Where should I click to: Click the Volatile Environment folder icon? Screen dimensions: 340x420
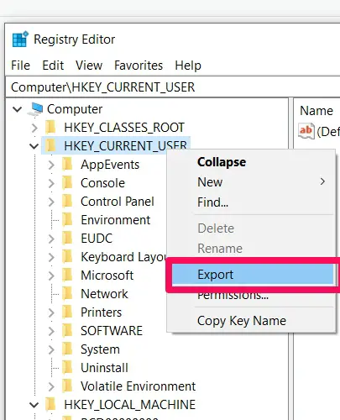67,386
